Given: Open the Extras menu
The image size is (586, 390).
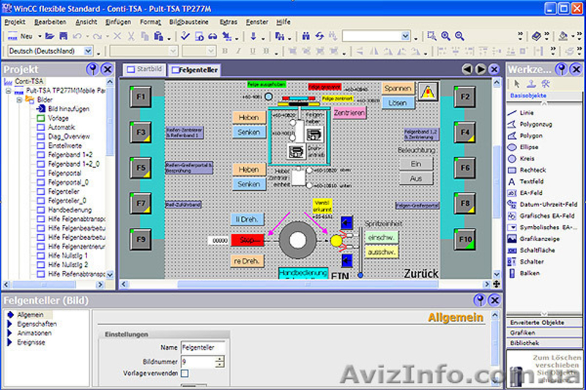Looking at the screenshot, I should (x=229, y=22).
